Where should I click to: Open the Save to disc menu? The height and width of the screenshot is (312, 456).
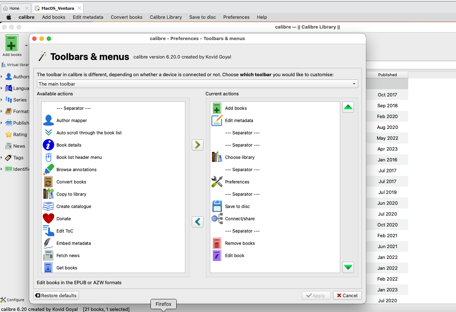pyautogui.click(x=203, y=17)
